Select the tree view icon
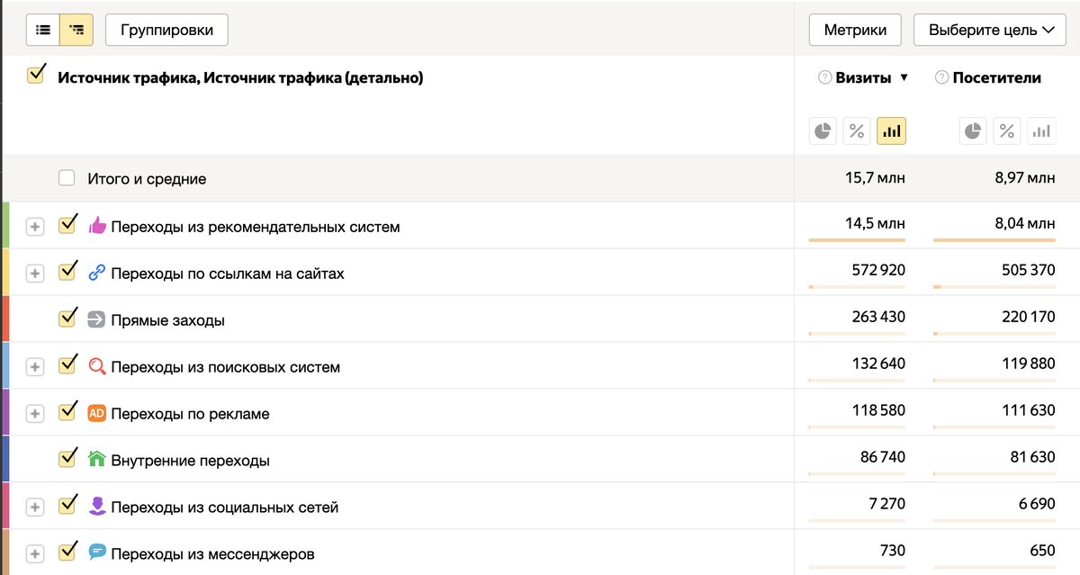The width and height of the screenshot is (1080, 575). tap(76, 30)
